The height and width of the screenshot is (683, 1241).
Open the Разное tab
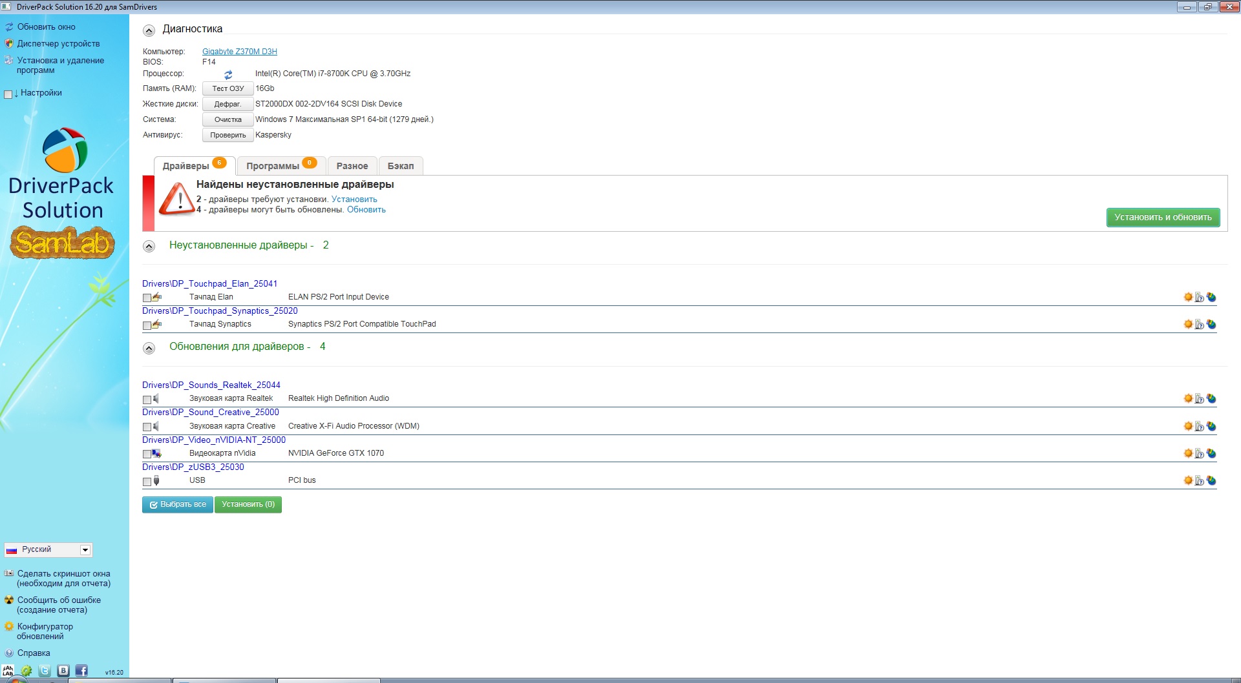pos(352,166)
